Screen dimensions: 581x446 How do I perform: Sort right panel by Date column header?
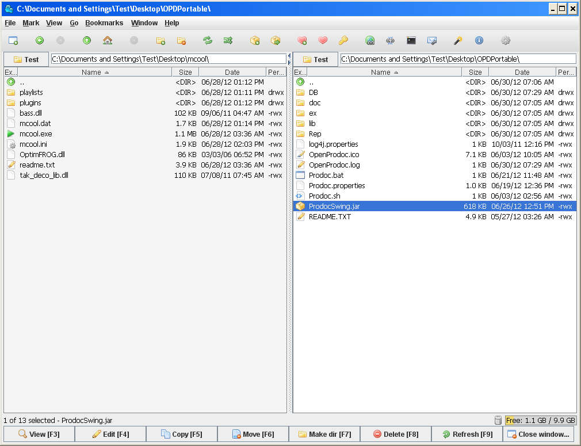522,73
